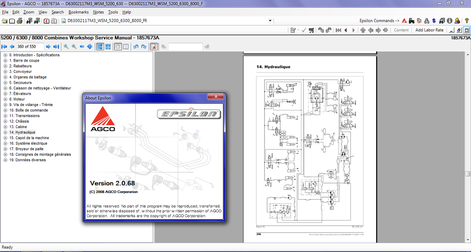Expand the 19. Données diverses node
Image resolution: width=471 pixels, height=252 pixels.
[6, 160]
